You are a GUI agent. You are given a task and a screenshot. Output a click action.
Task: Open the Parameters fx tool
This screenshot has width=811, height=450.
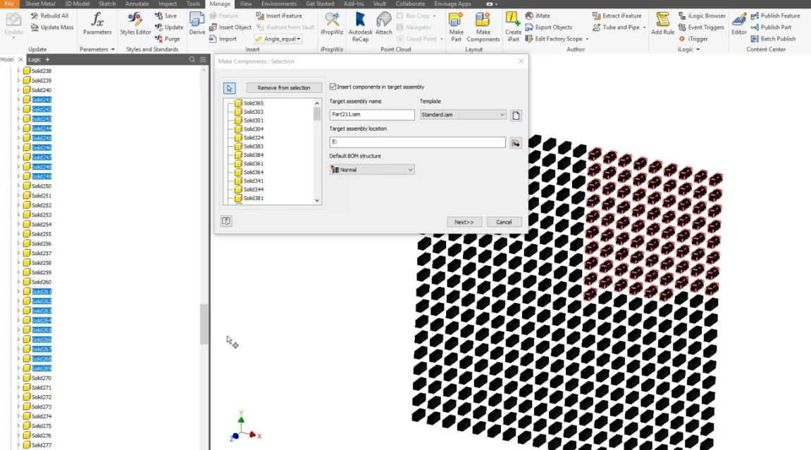pos(97,24)
